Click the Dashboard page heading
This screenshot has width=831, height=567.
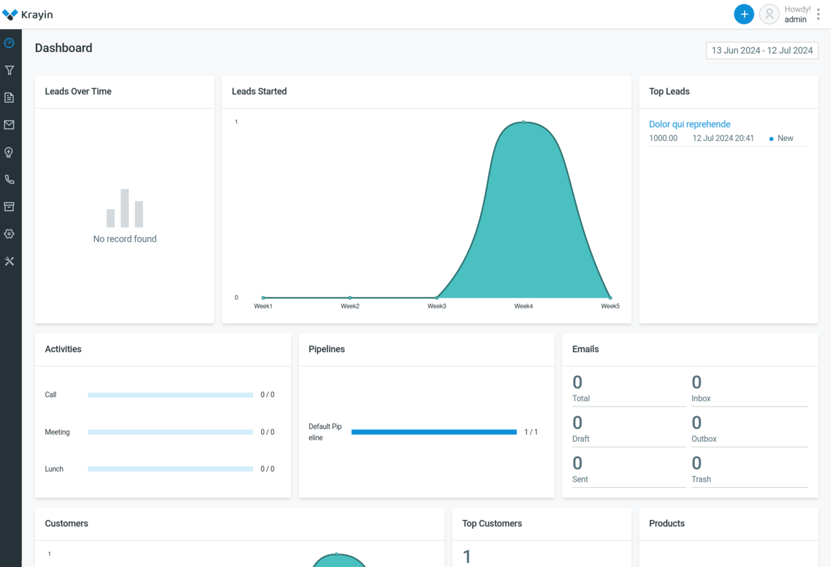point(64,48)
